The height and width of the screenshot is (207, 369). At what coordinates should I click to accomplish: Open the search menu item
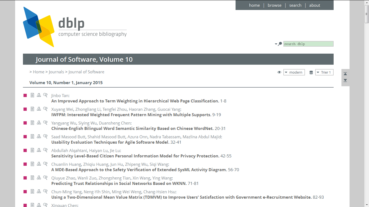click(295, 5)
